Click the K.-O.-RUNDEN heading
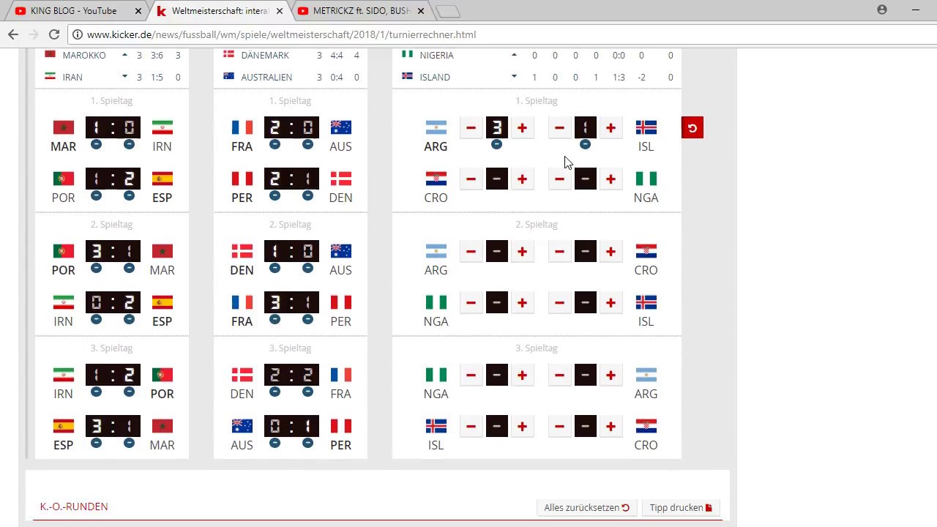This screenshot has width=937, height=527. 74,507
